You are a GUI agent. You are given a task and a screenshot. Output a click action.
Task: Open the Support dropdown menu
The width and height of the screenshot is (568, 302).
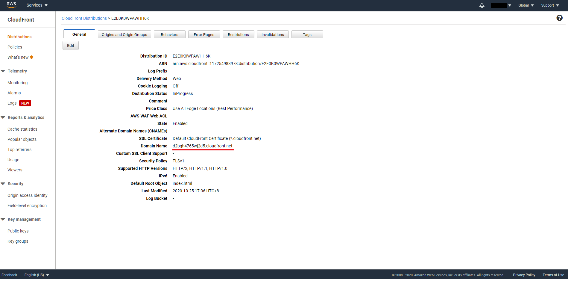pyautogui.click(x=550, y=5)
